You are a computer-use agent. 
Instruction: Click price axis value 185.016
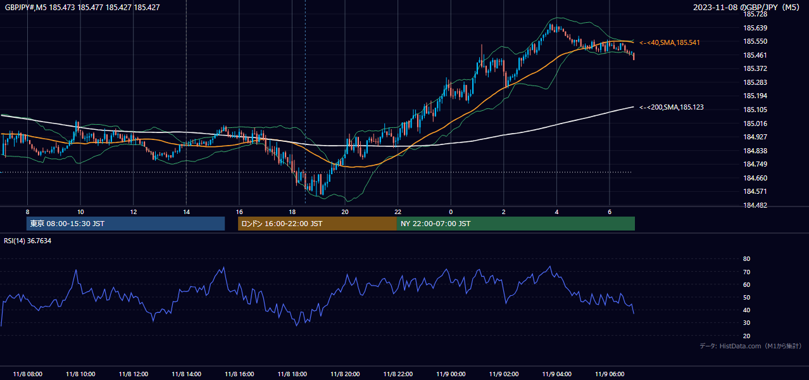(755, 123)
